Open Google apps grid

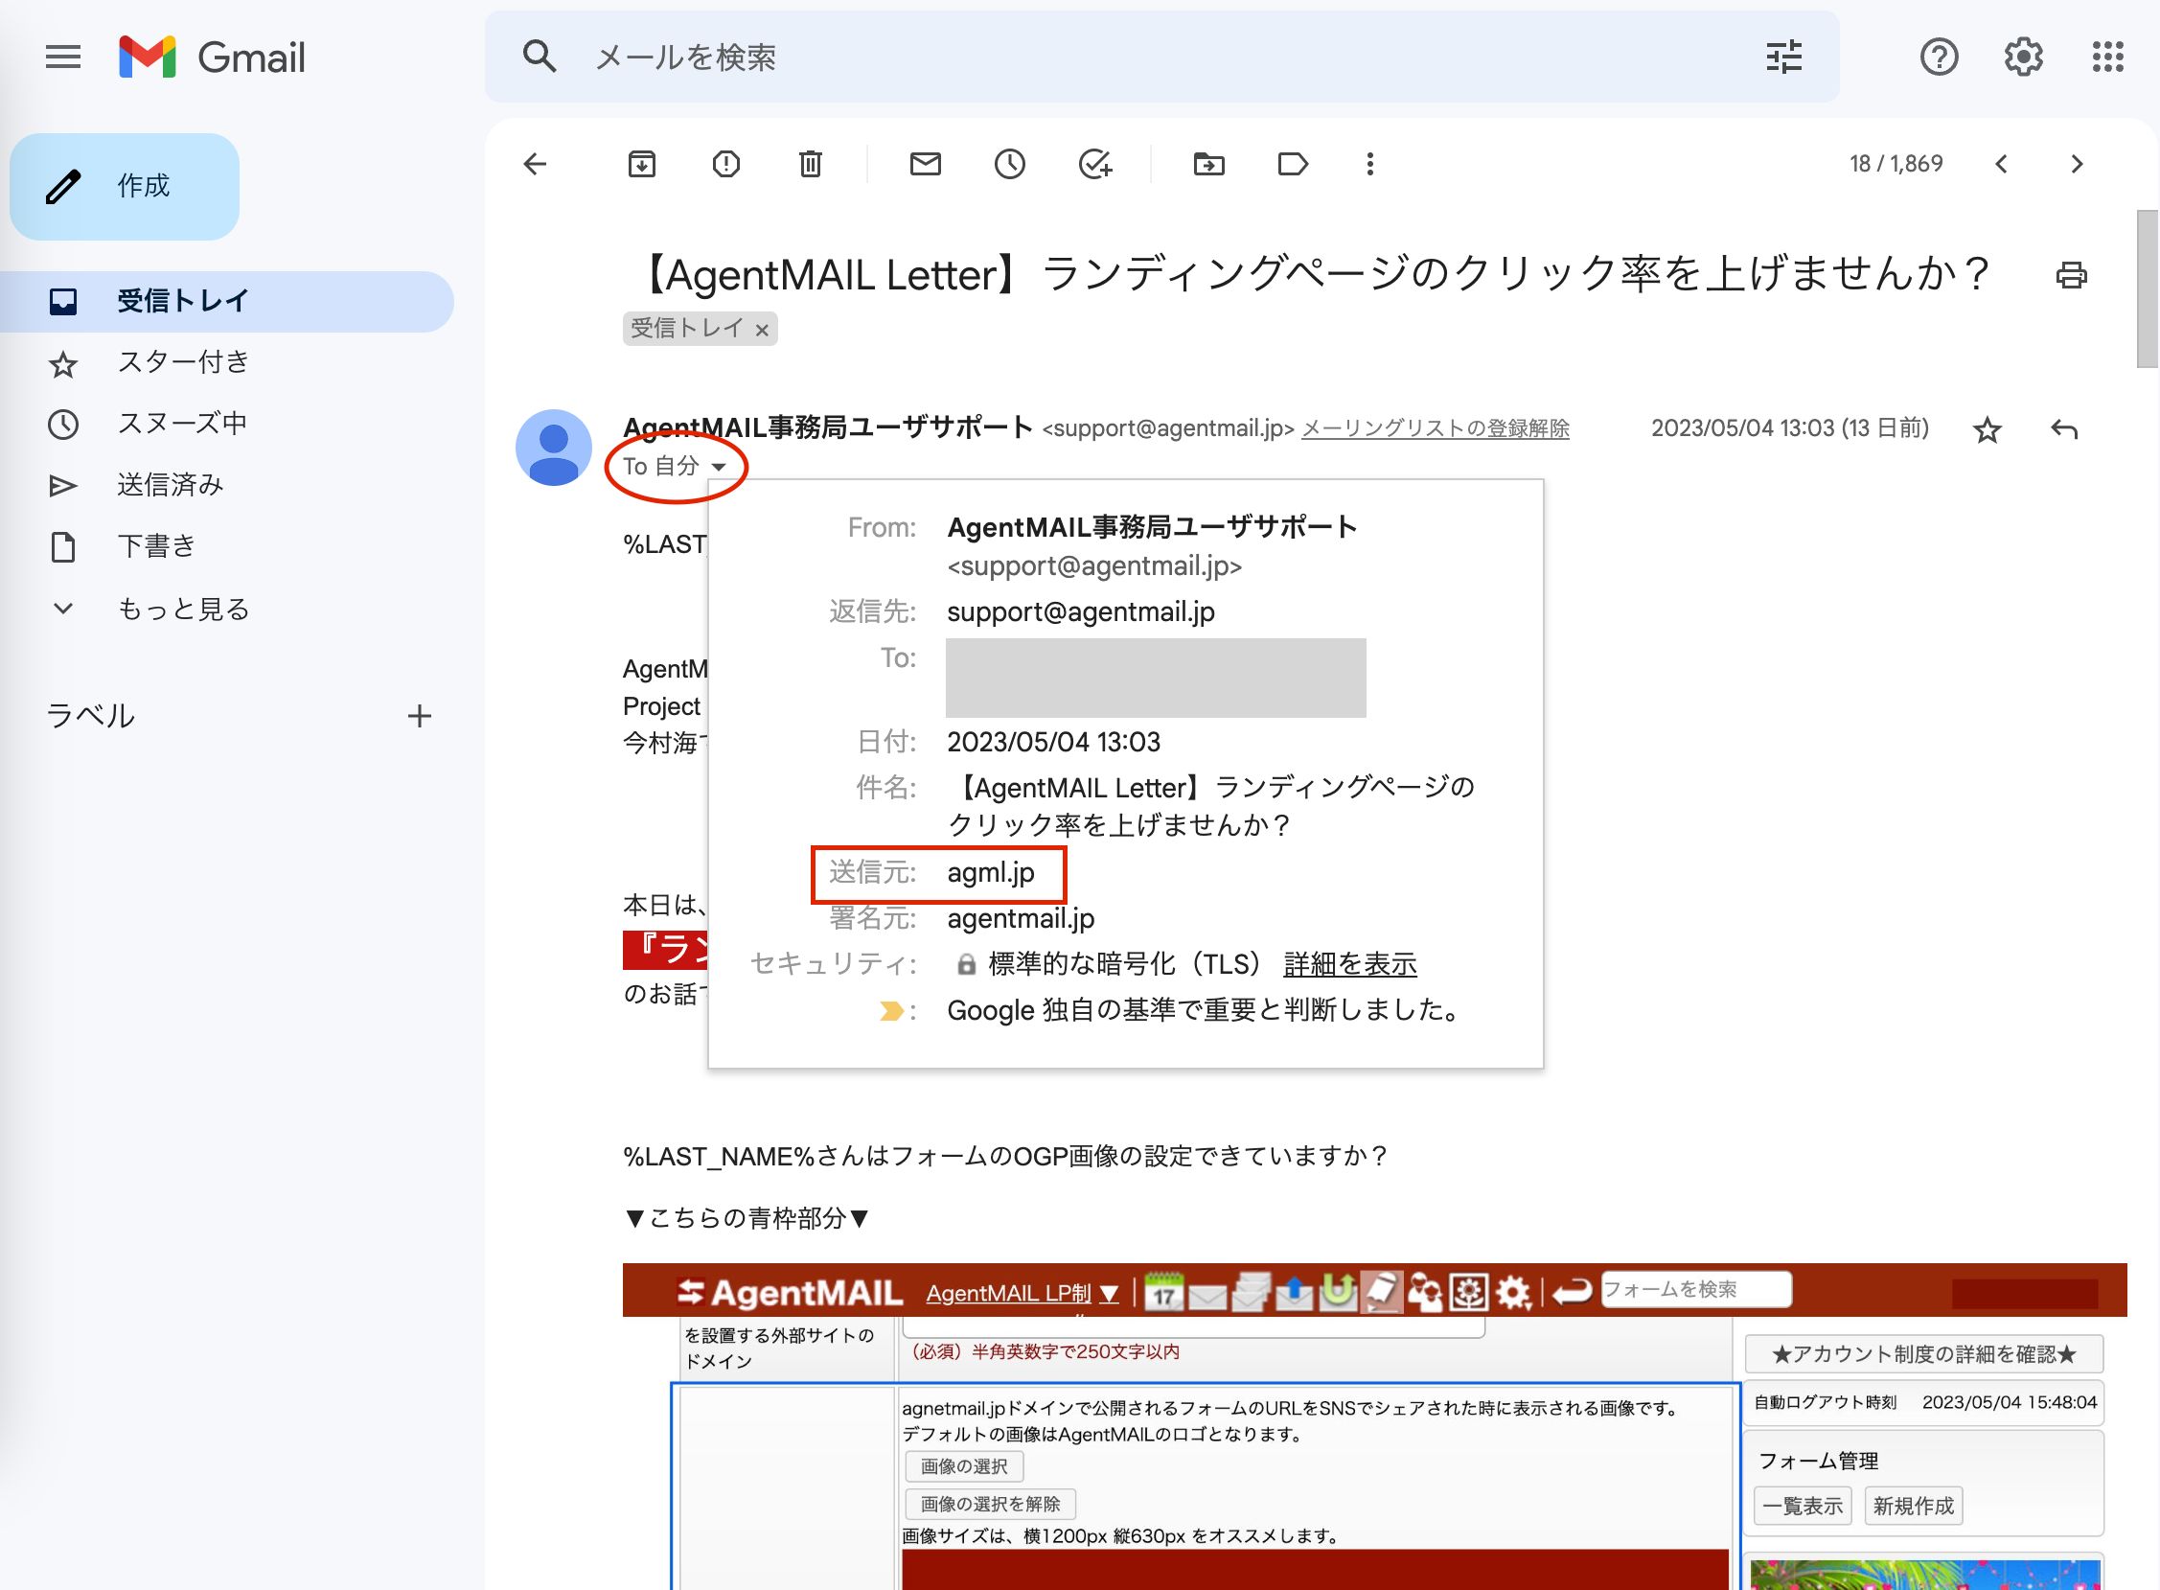(x=2107, y=57)
